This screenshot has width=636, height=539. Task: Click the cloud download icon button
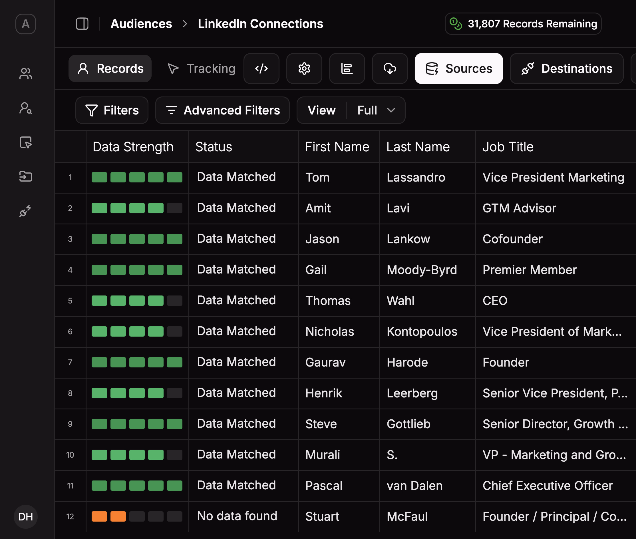tap(389, 69)
